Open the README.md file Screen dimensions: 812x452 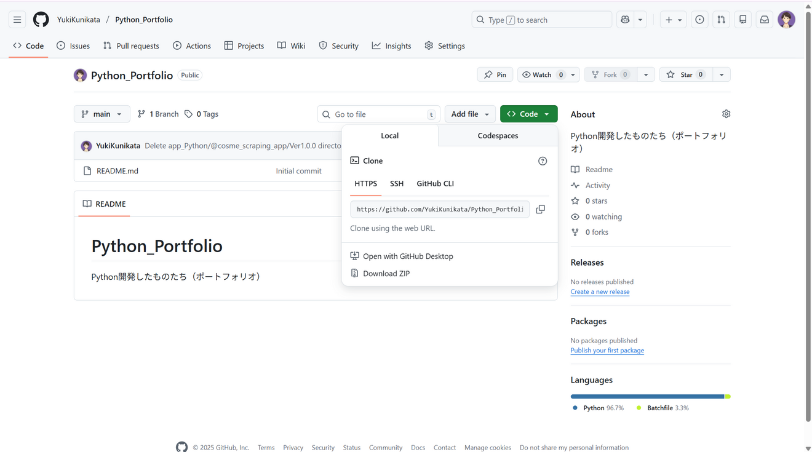(117, 171)
